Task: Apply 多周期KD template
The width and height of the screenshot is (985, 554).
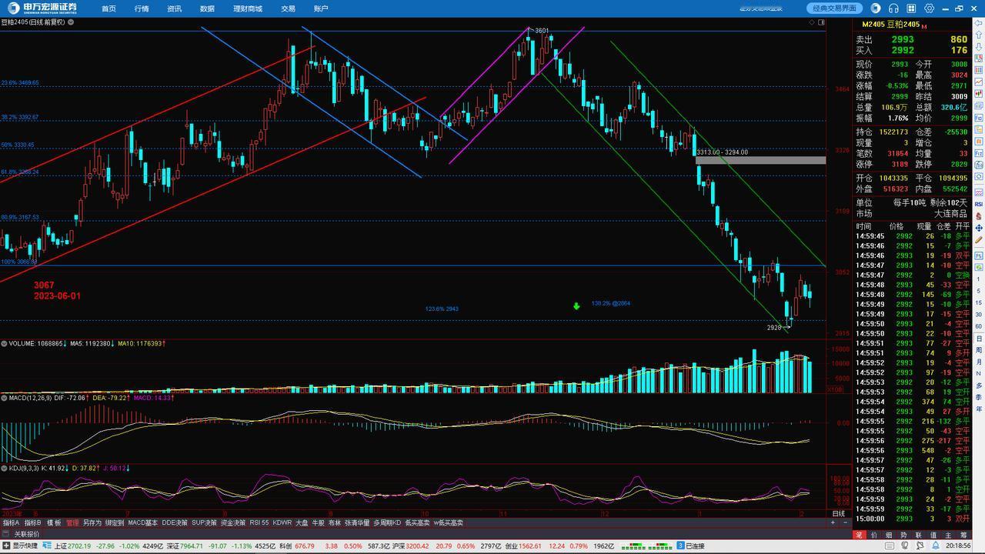Action: click(x=388, y=522)
